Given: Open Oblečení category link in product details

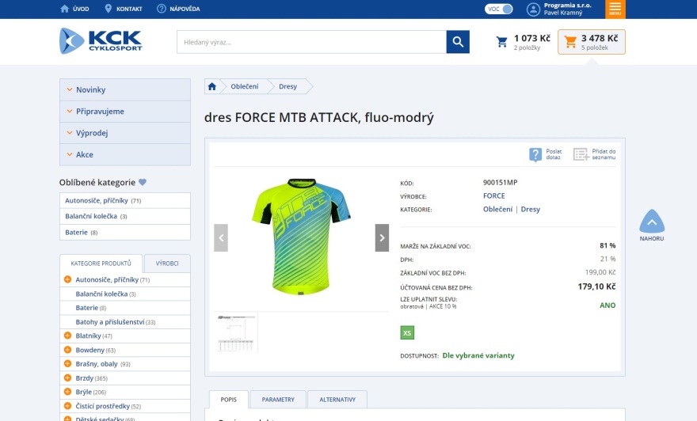Looking at the screenshot, I should point(497,209).
